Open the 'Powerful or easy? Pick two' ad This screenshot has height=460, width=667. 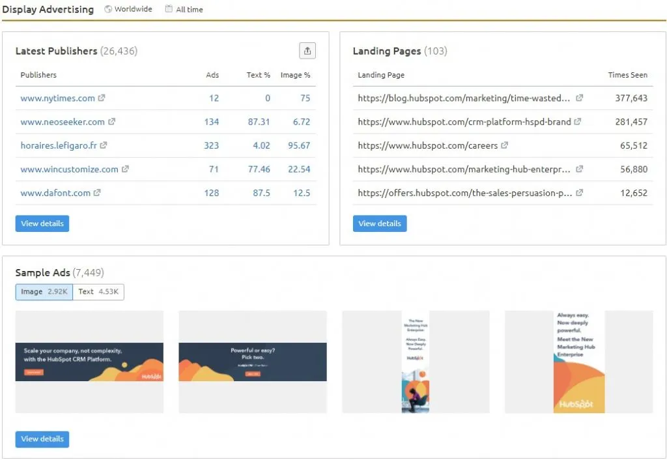253,362
